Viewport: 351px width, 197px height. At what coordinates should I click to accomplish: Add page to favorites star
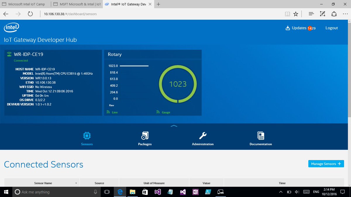tap(296, 14)
